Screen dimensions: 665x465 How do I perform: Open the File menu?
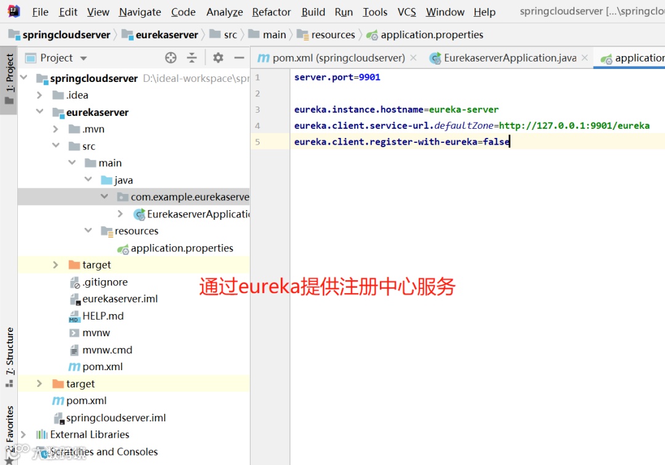pos(40,12)
